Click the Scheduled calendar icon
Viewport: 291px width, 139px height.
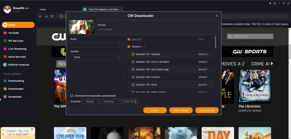(5, 97)
